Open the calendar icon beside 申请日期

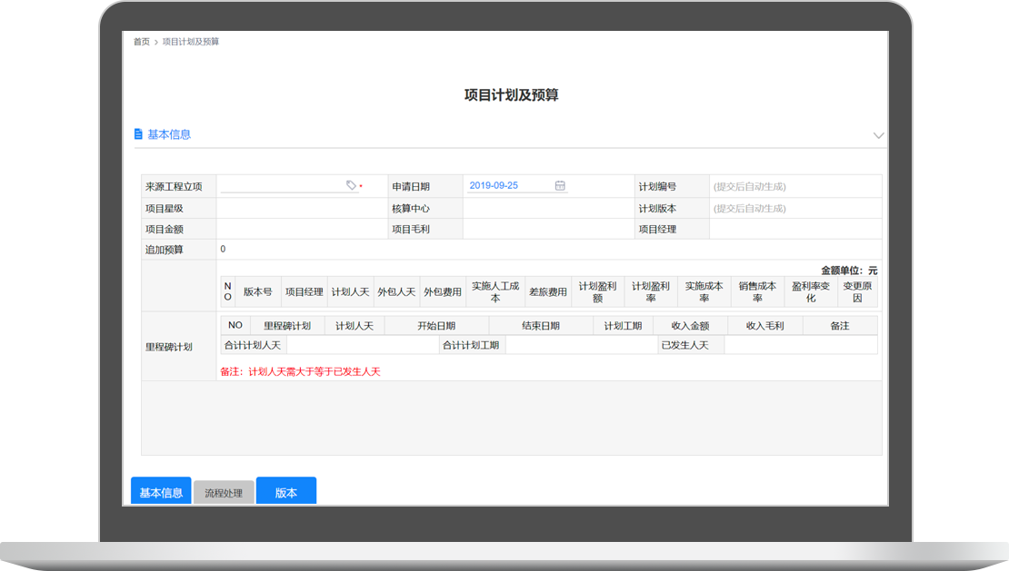click(x=560, y=185)
